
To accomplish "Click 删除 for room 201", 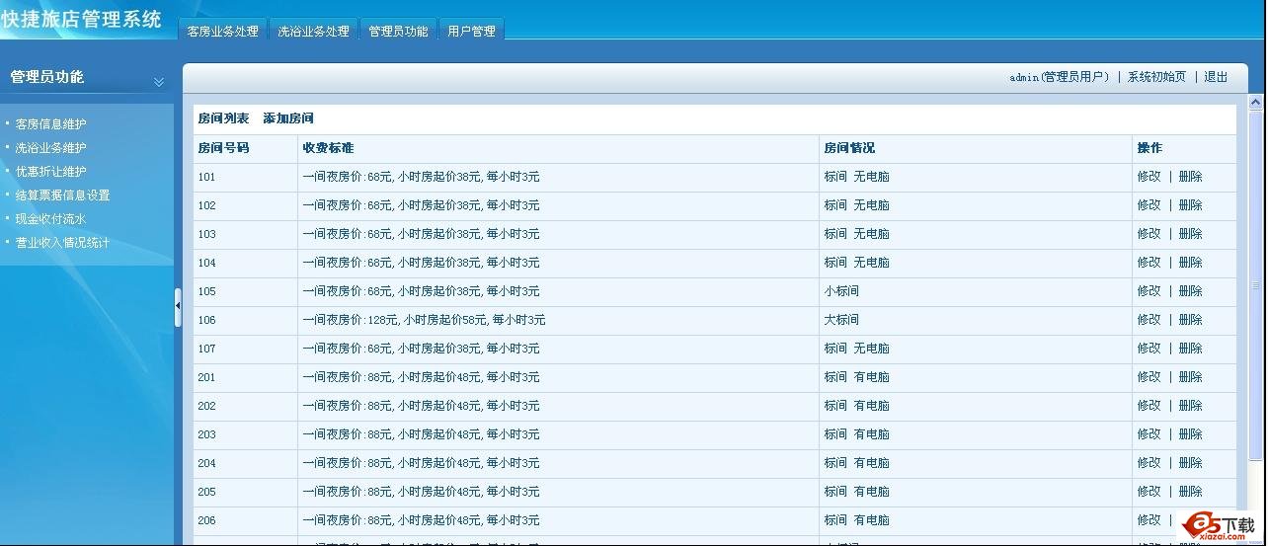I will coord(1190,377).
